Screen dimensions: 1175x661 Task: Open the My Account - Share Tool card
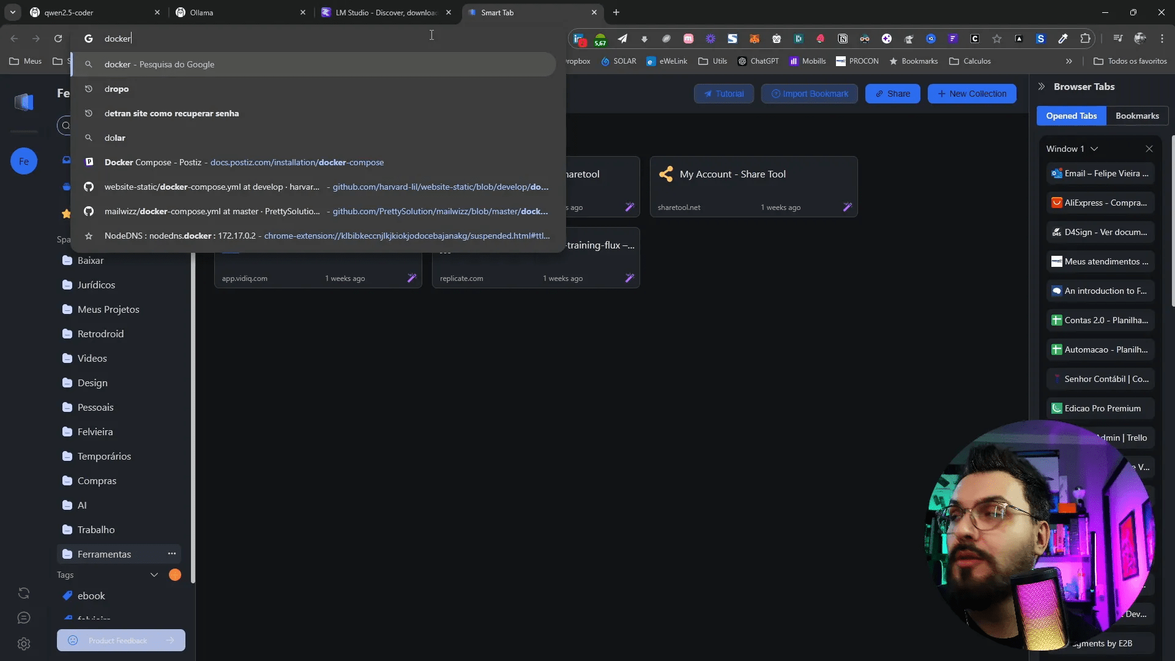[x=753, y=187]
